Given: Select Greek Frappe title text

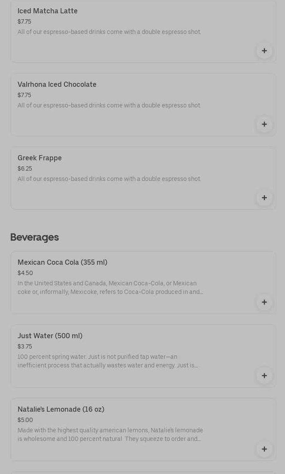Looking at the screenshot, I should pos(39,158).
